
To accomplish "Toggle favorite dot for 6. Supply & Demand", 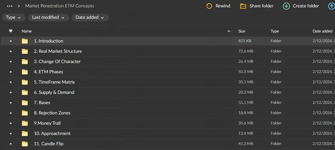I will (x=11, y=92).
